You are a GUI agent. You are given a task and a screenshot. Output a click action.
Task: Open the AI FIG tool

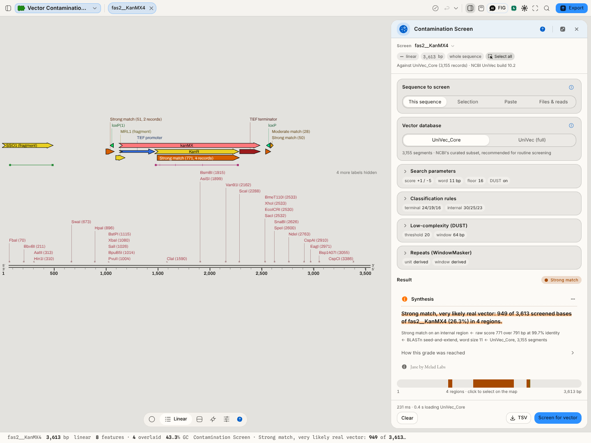click(x=498, y=8)
